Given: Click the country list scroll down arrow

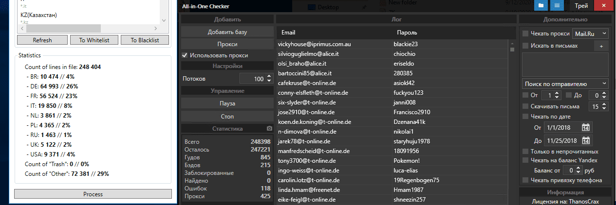Looking at the screenshot, I should tap(163, 21).
